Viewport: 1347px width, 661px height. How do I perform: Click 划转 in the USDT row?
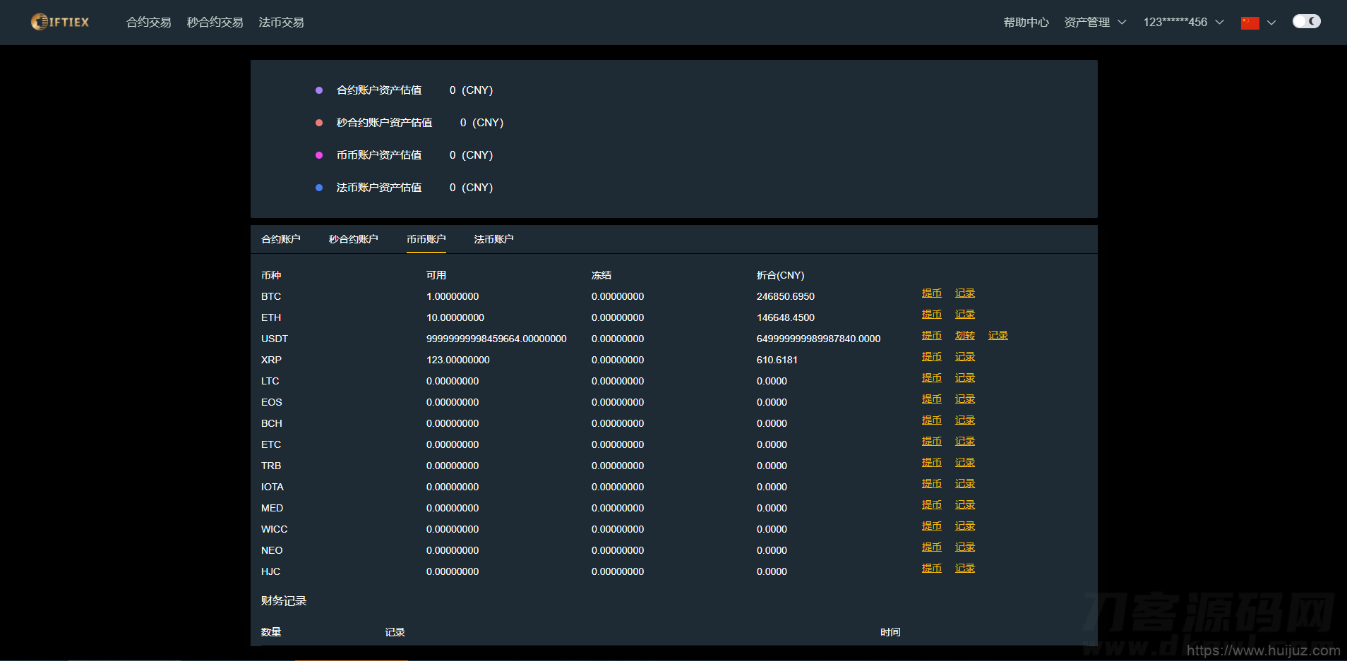tap(964, 335)
